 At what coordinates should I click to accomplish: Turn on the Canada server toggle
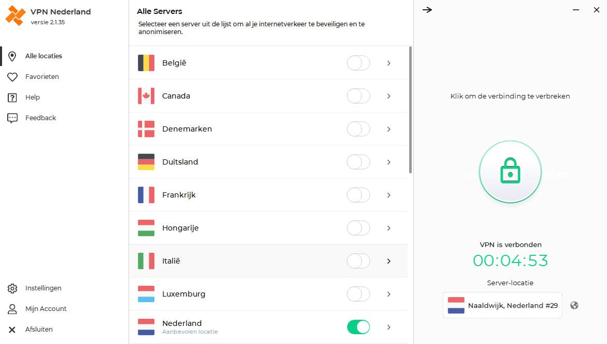358,96
